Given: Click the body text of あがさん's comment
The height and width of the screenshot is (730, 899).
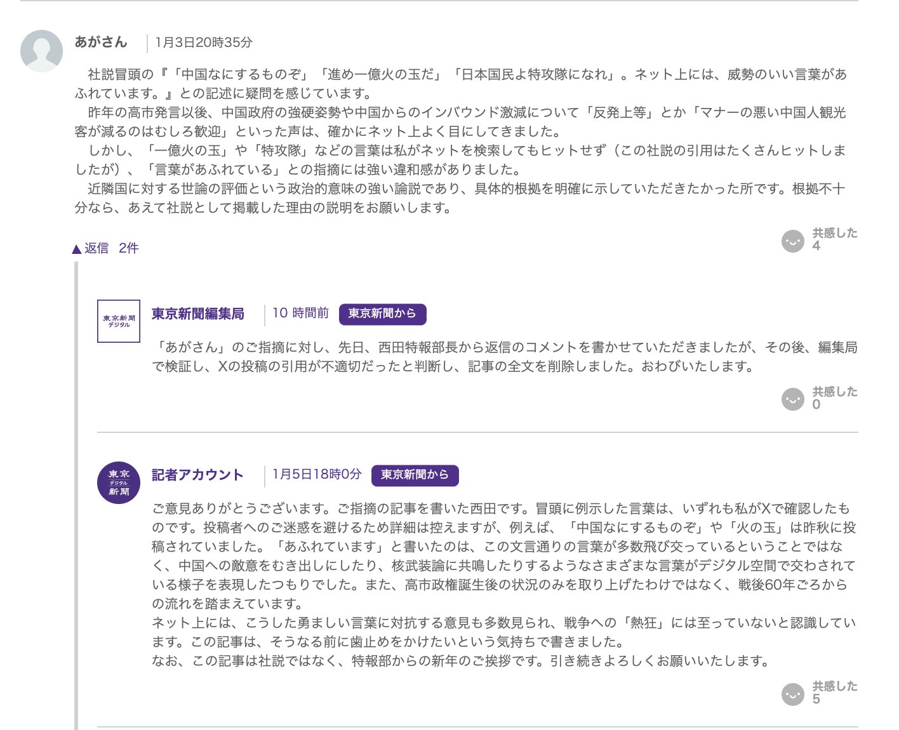Looking at the screenshot, I should tap(460, 141).
